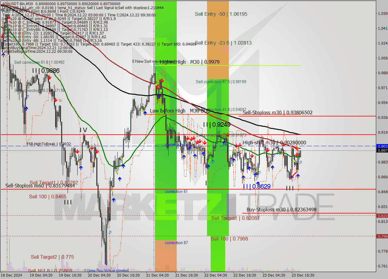Click the 'Sell Entry -23.6 | 1.02813' label
Image resolution: width=388 pixels, height=279 pixels.
click(x=223, y=43)
